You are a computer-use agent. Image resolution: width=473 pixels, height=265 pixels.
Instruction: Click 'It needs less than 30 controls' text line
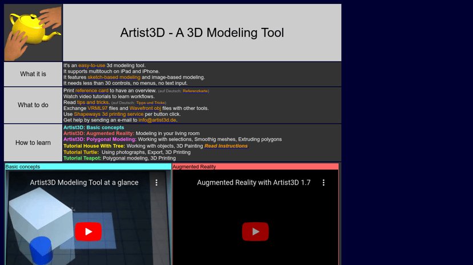tap(125, 83)
